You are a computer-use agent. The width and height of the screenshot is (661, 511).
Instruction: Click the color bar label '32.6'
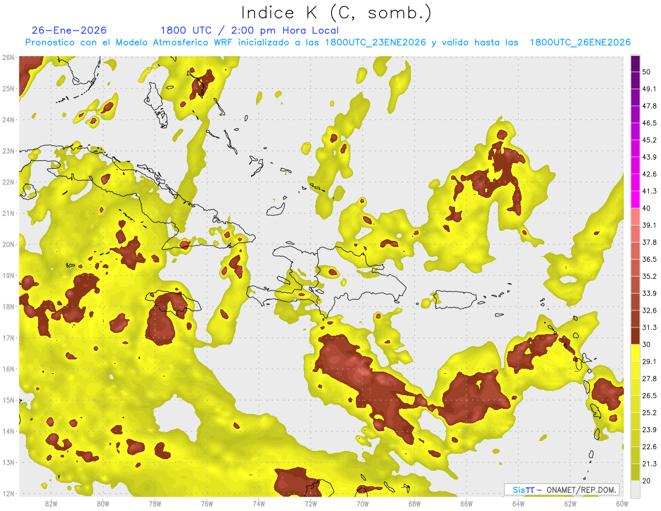tap(649, 310)
